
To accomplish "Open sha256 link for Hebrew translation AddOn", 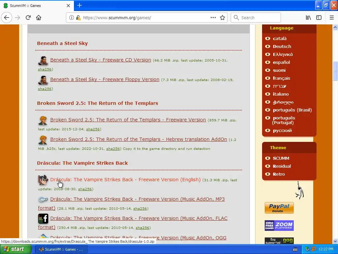I will pos(113,148).
